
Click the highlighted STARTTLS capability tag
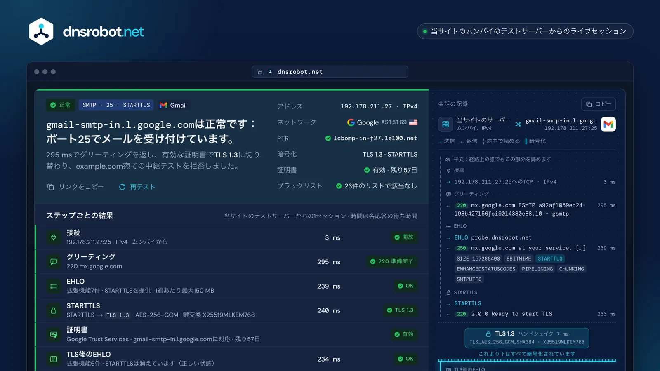point(550,258)
